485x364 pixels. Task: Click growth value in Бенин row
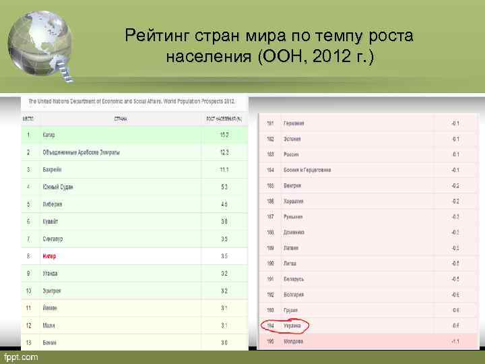(x=224, y=342)
